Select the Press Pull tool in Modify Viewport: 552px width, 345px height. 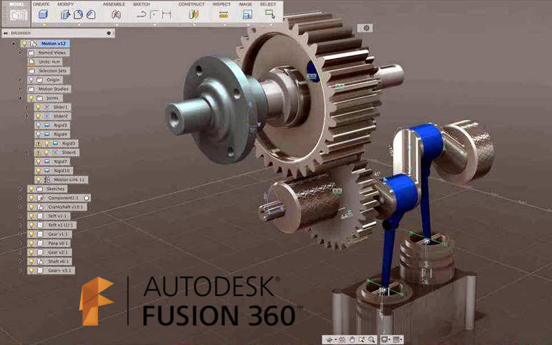(x=66, y=14)
